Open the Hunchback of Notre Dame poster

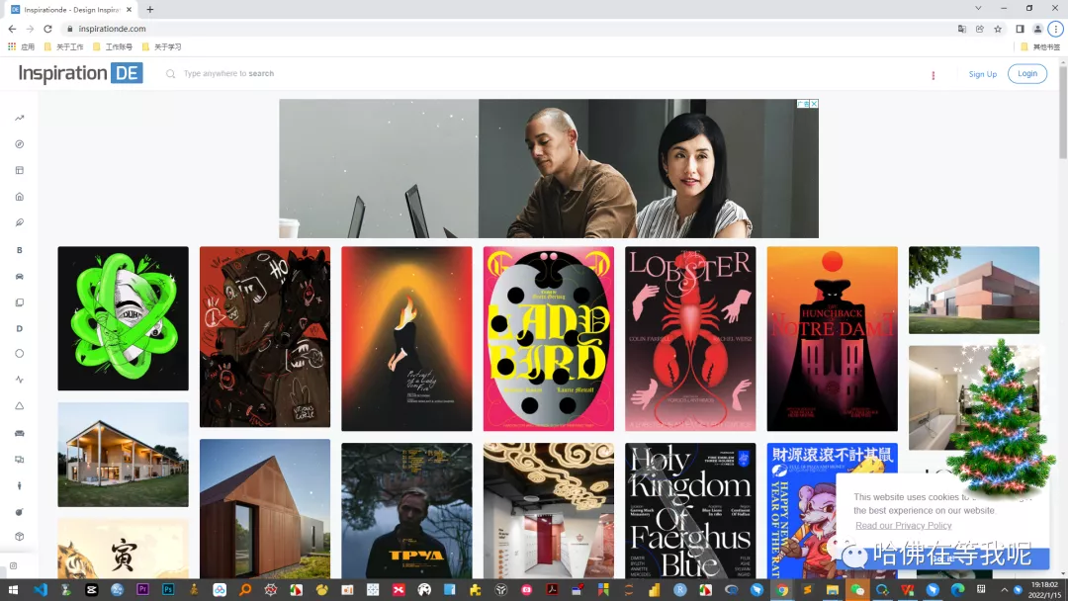(832, 338)
